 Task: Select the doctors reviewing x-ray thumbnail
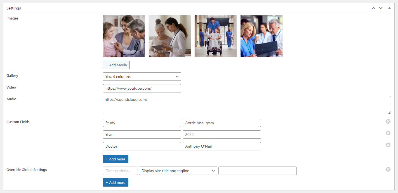click(262, 36)
